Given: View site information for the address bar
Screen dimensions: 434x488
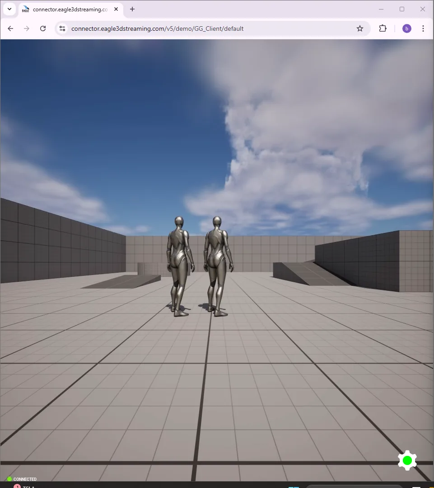Looking at the screenshot, I should (x=62, y=28).
